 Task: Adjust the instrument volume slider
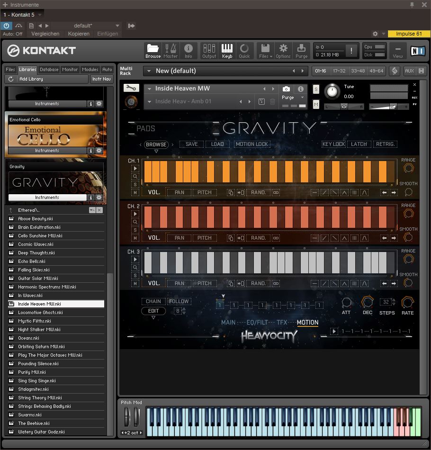pyautogui.click(x=388, y=107)
